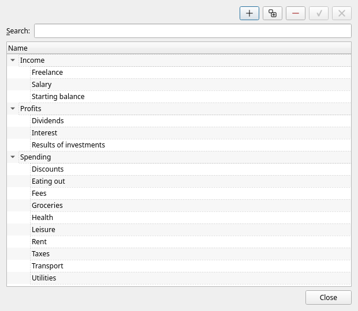Collapse the Income category
358x311 pixels.
point(13,60)
